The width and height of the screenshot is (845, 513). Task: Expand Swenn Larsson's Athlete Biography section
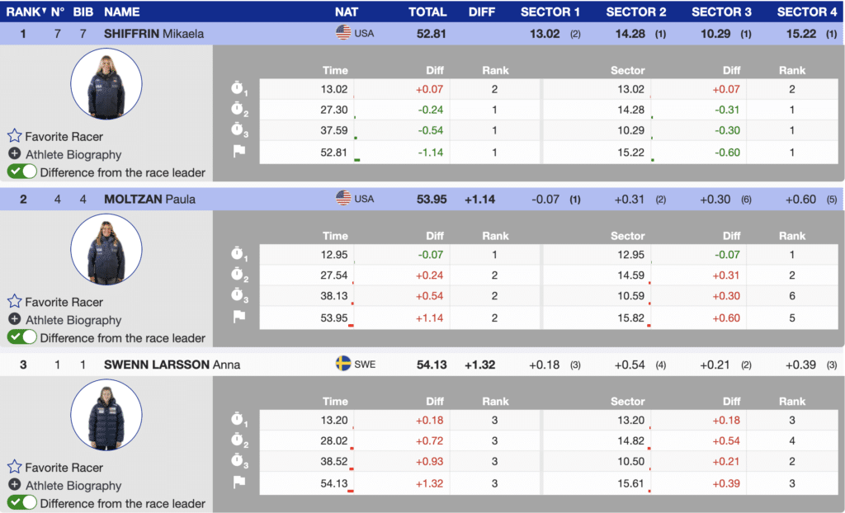(x=14, y=486)
